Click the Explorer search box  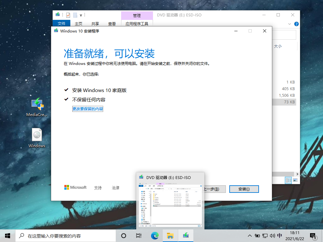click(x=284, y=35)
